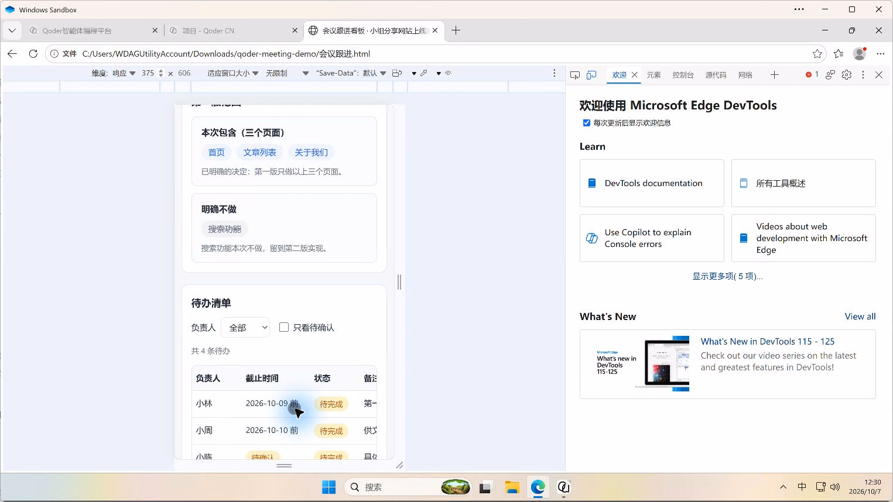
Task: Open the 负责人 filter dropdown
Action: point(245,328)
